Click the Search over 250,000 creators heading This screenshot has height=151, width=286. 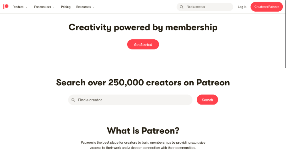click(x=143, y=83)
